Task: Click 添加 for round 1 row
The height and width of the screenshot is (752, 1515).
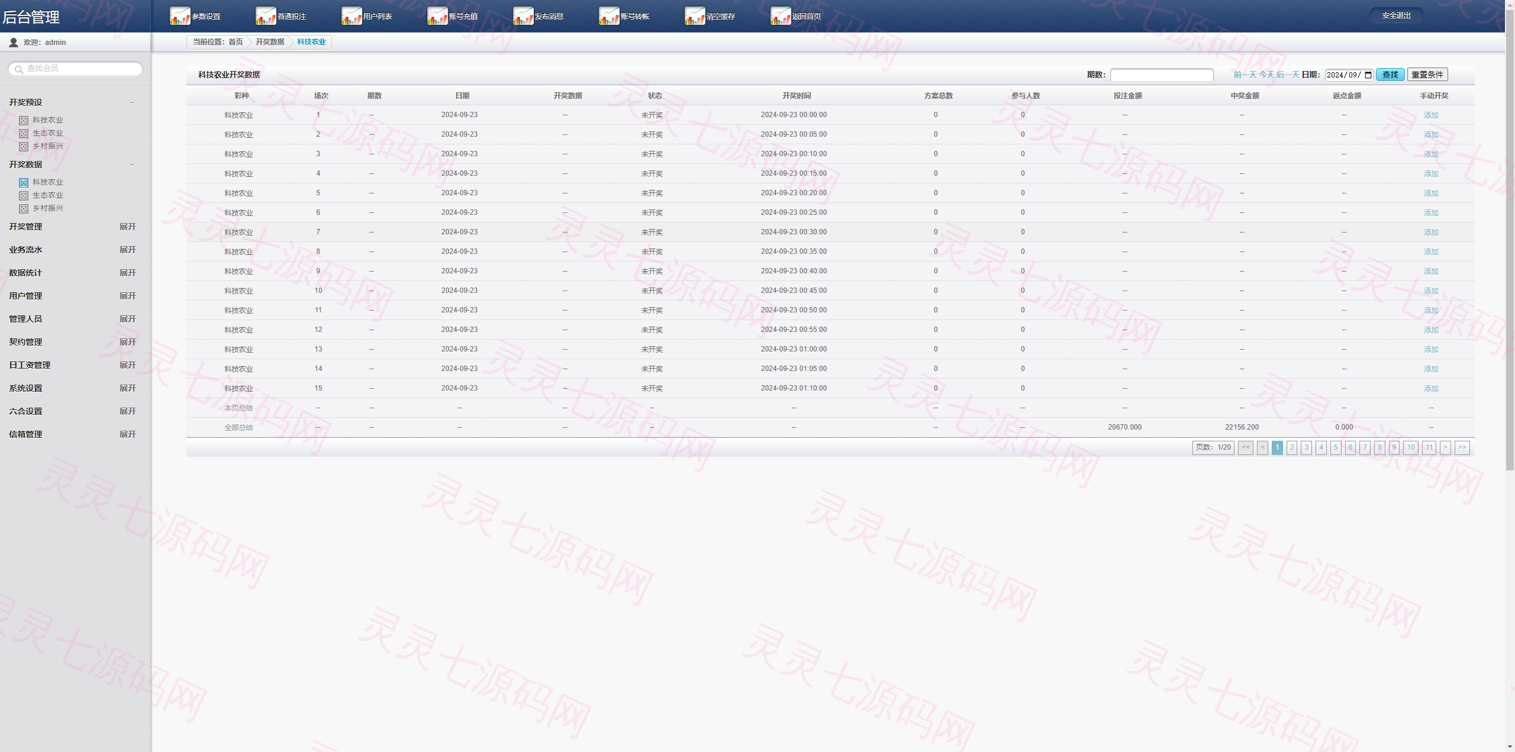Action: pos(1431,115)
